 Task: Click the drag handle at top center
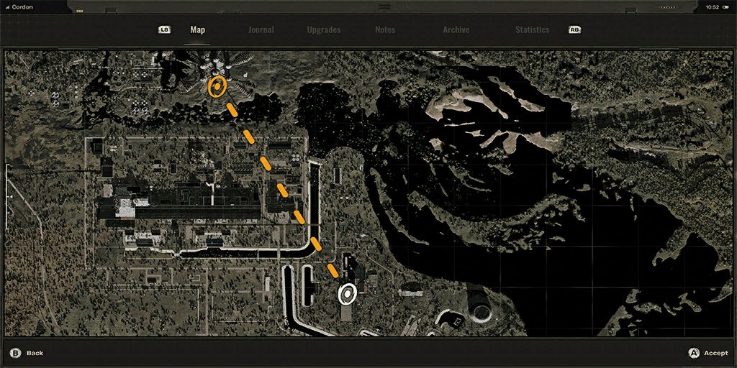coord(385,6)
